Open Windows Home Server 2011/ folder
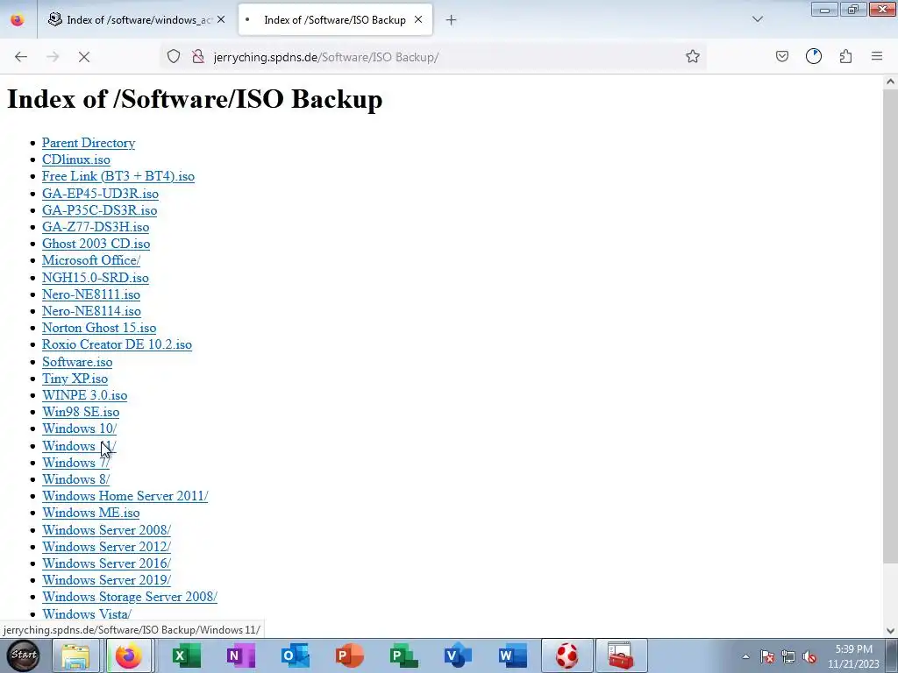The image size is (898, 673). [125, 496]
